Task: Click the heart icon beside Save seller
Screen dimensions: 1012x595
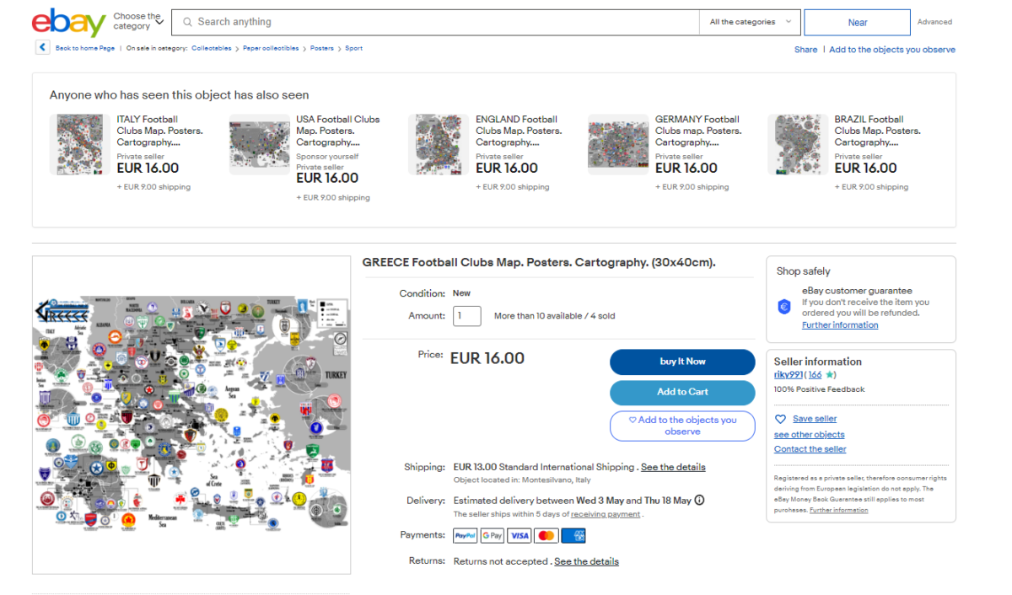Action: pos(780,419)
